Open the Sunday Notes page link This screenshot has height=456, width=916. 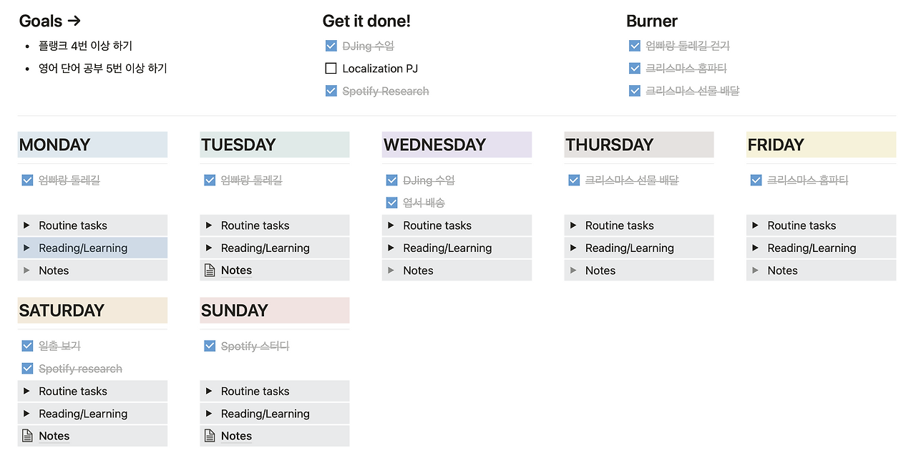(236, 436)
